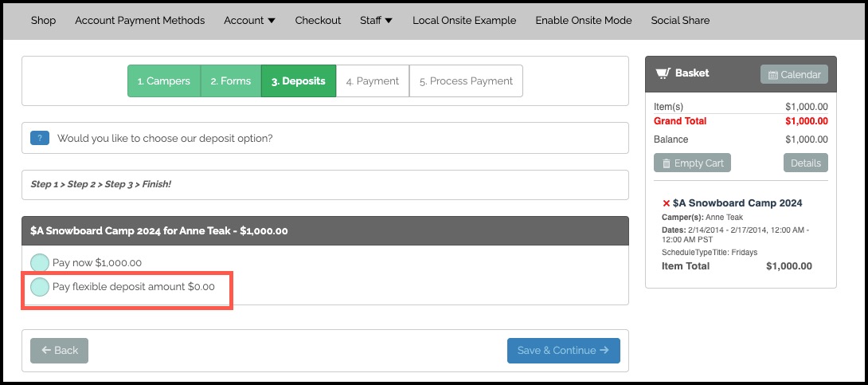Select Pay flexible deposit amount option
This screenshot has height=385, width=868.
[40, 287]
